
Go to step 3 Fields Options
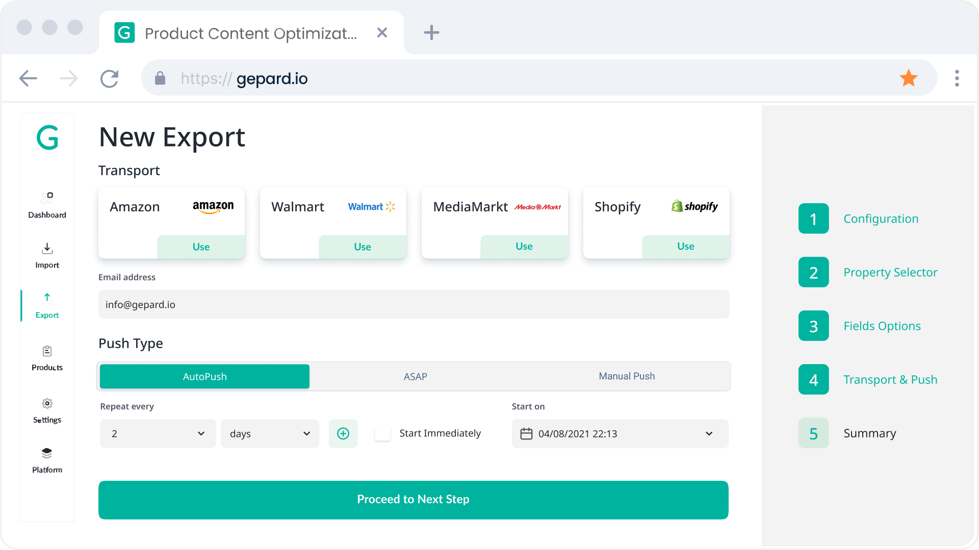(860, 326)
